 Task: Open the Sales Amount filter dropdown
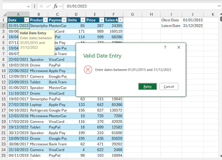pyautogui.click(x=120, y=20)
